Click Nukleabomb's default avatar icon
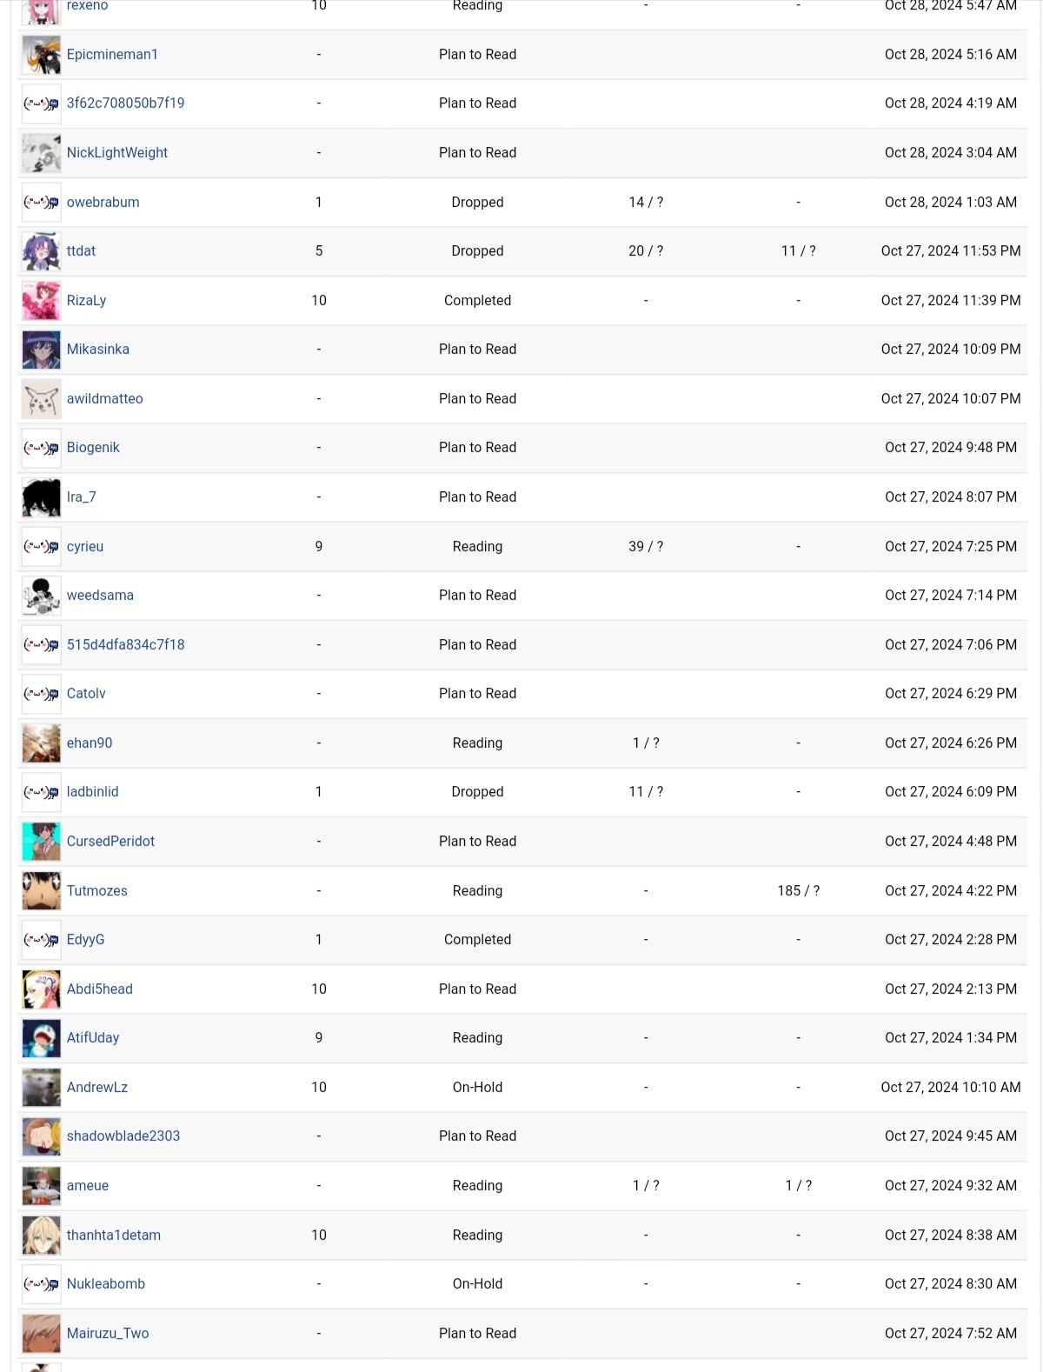The image size is (1043, 1372). coord(41,1284)
